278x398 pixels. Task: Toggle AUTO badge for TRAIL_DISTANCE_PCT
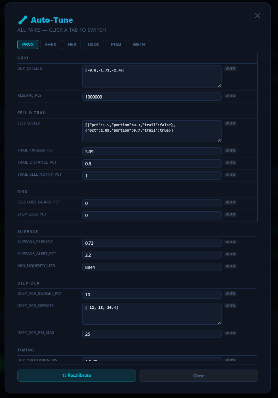pos(230,163)
